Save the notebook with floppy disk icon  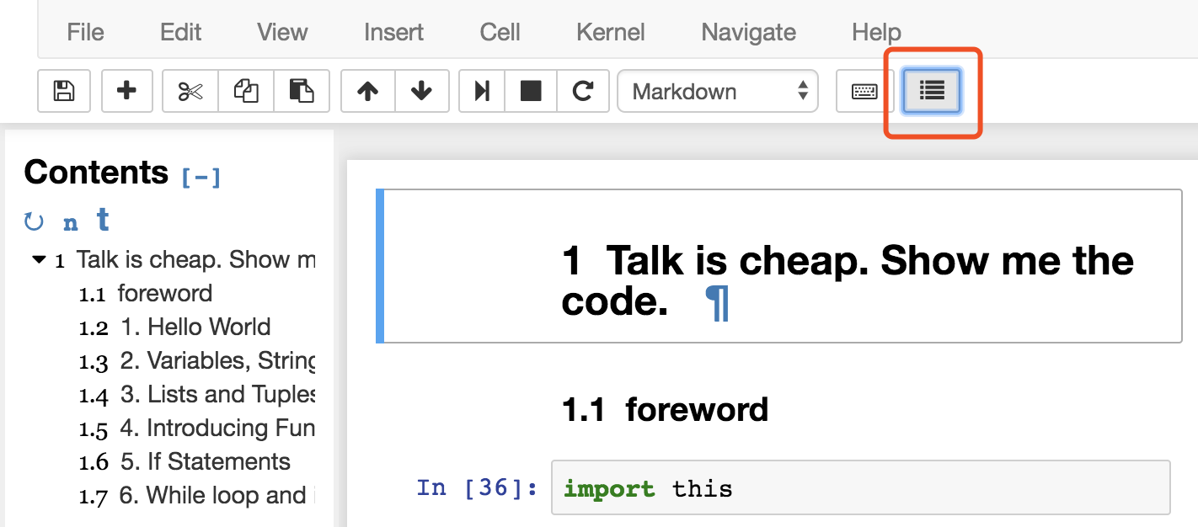[x=64, y=91]
